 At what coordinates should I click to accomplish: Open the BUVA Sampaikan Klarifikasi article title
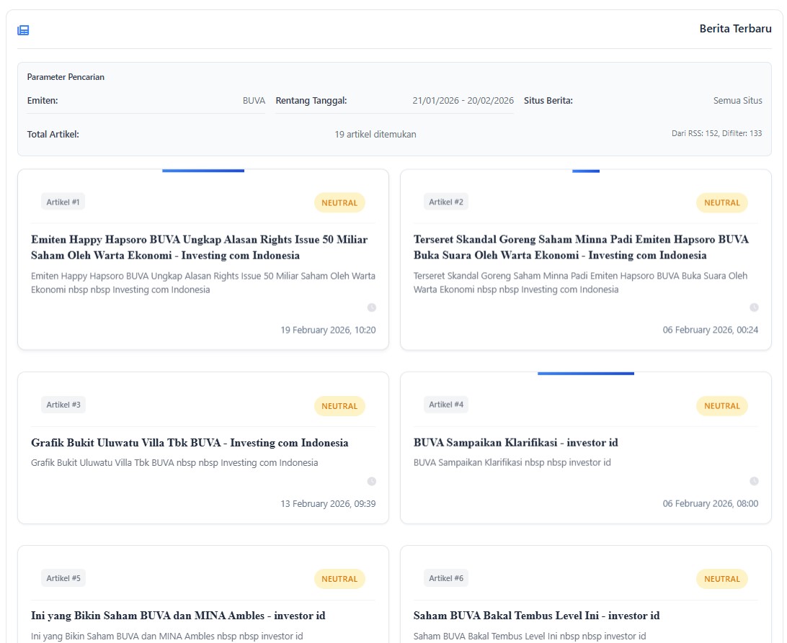(x=515, y=443)
